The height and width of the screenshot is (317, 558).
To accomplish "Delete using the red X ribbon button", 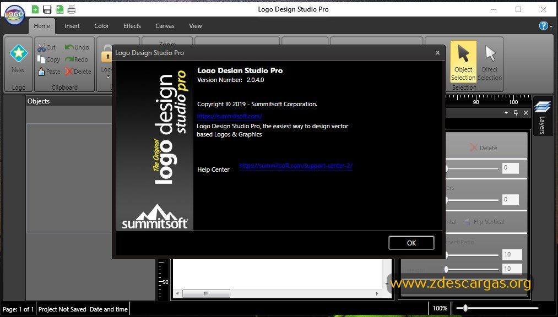I will tap(78, 72).
